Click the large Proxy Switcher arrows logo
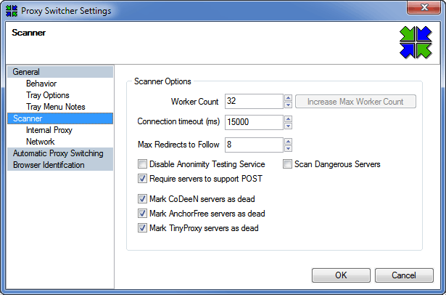The image size is (446, 295). 416,42
